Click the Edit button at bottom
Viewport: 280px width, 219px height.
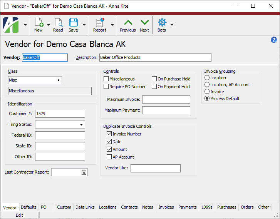[x=19, y=215]
